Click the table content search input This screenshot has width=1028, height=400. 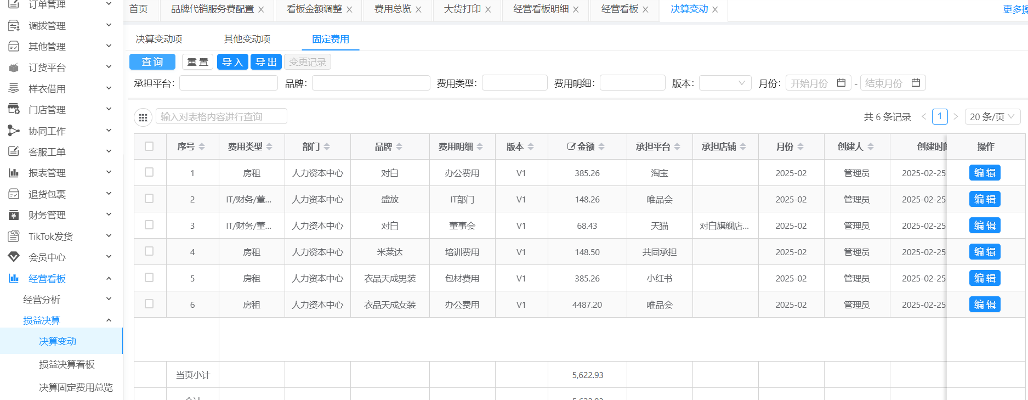pos(221,117)
